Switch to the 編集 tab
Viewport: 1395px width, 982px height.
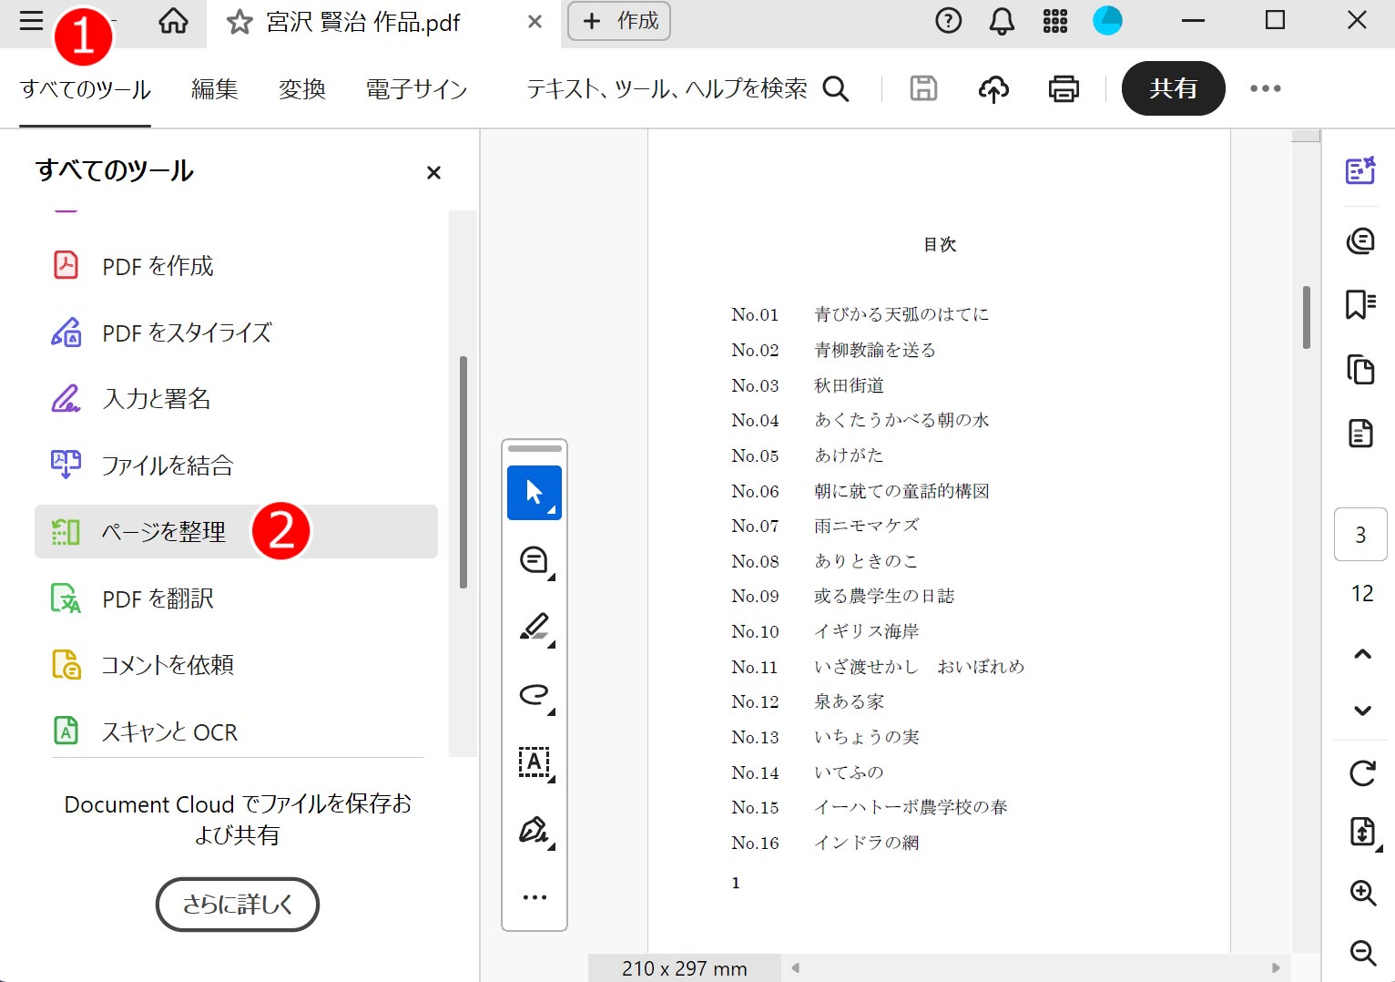pos(214,88)
